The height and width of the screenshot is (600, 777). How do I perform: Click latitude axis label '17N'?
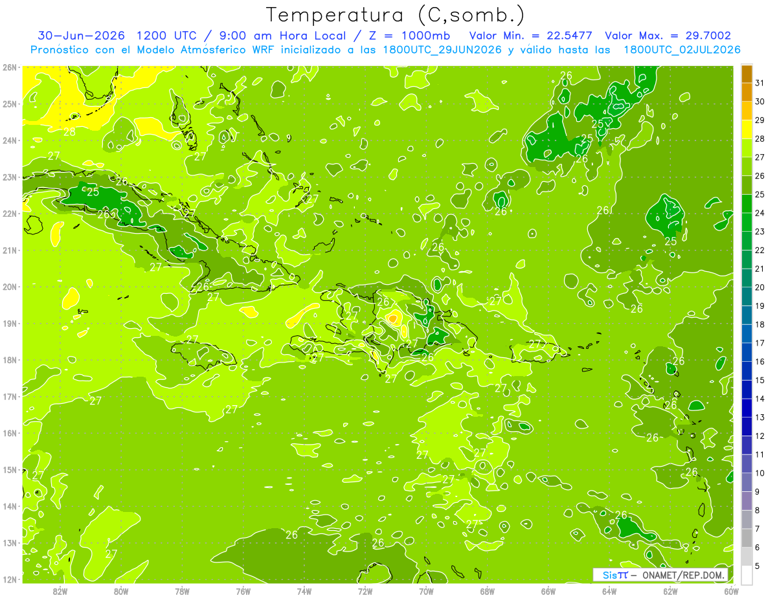tap(10, 396)
